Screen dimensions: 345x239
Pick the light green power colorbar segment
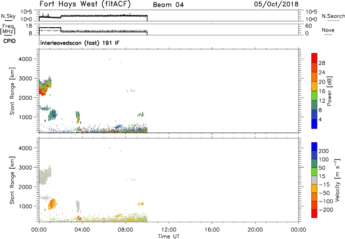314,96
